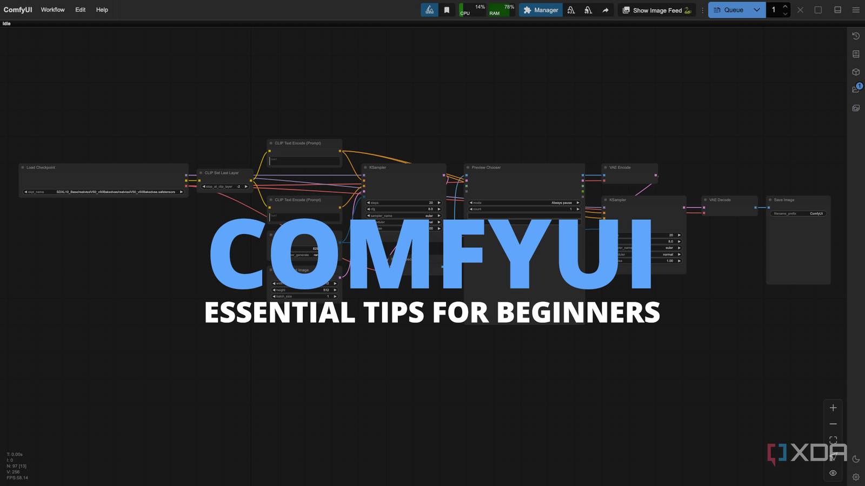
Task: Click the share workflow arrow icon
Action: pos(605,10)
